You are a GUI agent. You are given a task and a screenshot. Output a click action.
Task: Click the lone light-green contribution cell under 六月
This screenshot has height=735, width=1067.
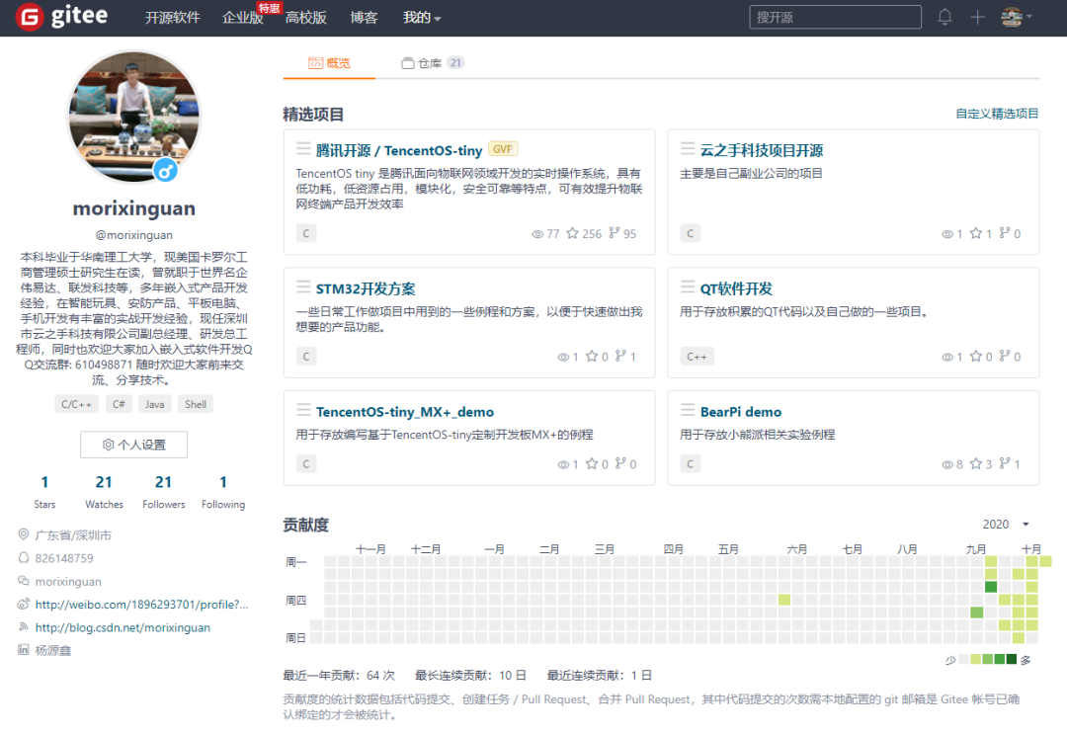coord(784,600)
